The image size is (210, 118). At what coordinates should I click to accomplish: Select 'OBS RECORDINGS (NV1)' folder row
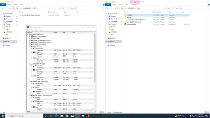point(157,22)
